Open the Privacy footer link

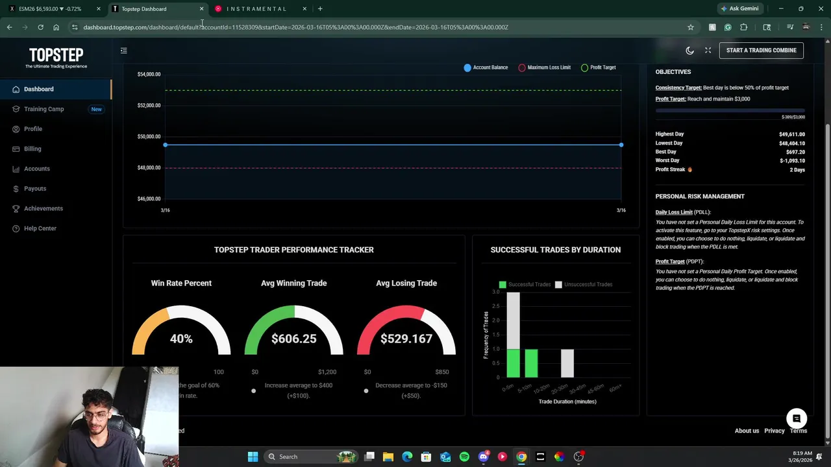pos(774,431)
